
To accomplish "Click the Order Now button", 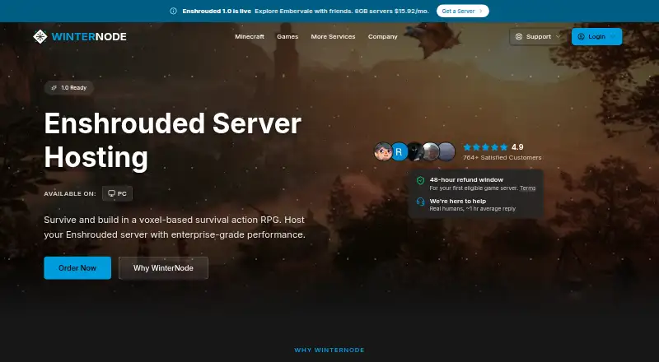I will click(x=77, y=268).
